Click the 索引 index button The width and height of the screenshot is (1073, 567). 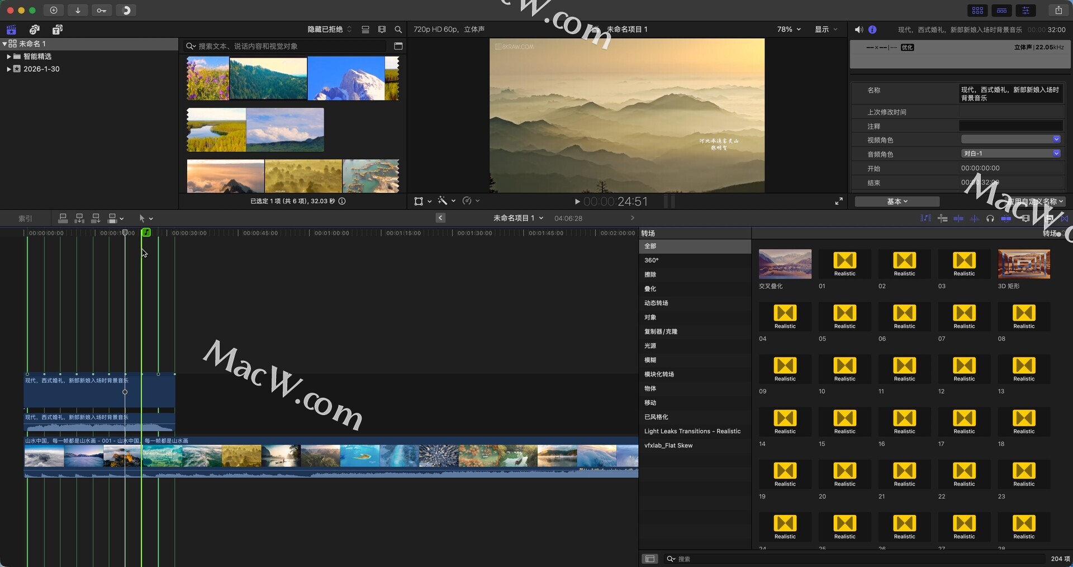[25, 218]
